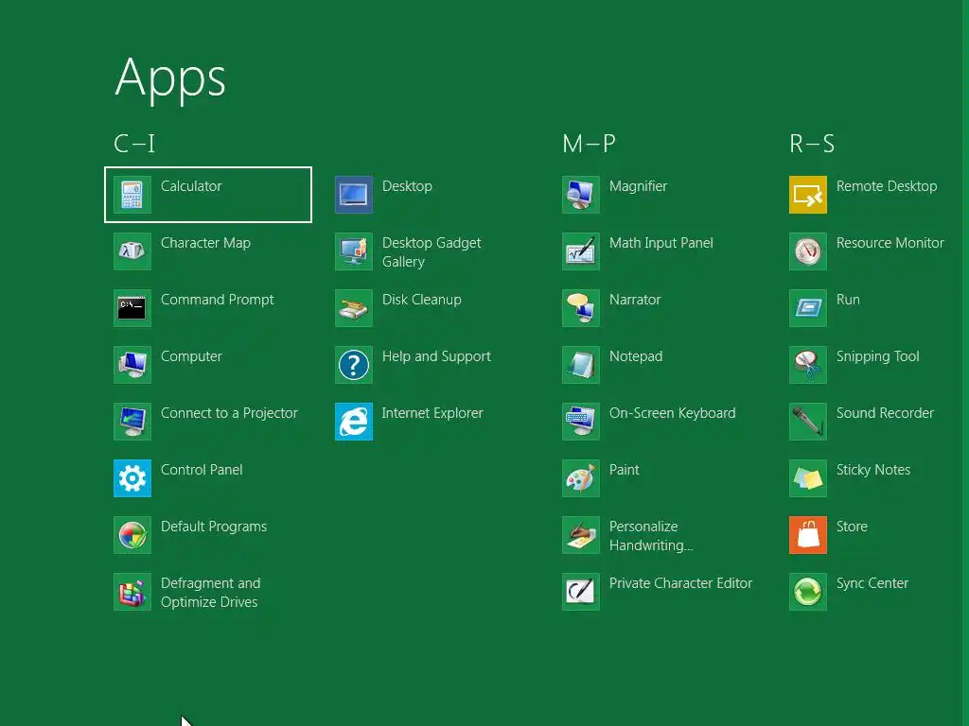Click the R–S group header
The image size is (969, 726).
[x=812, y=144]
